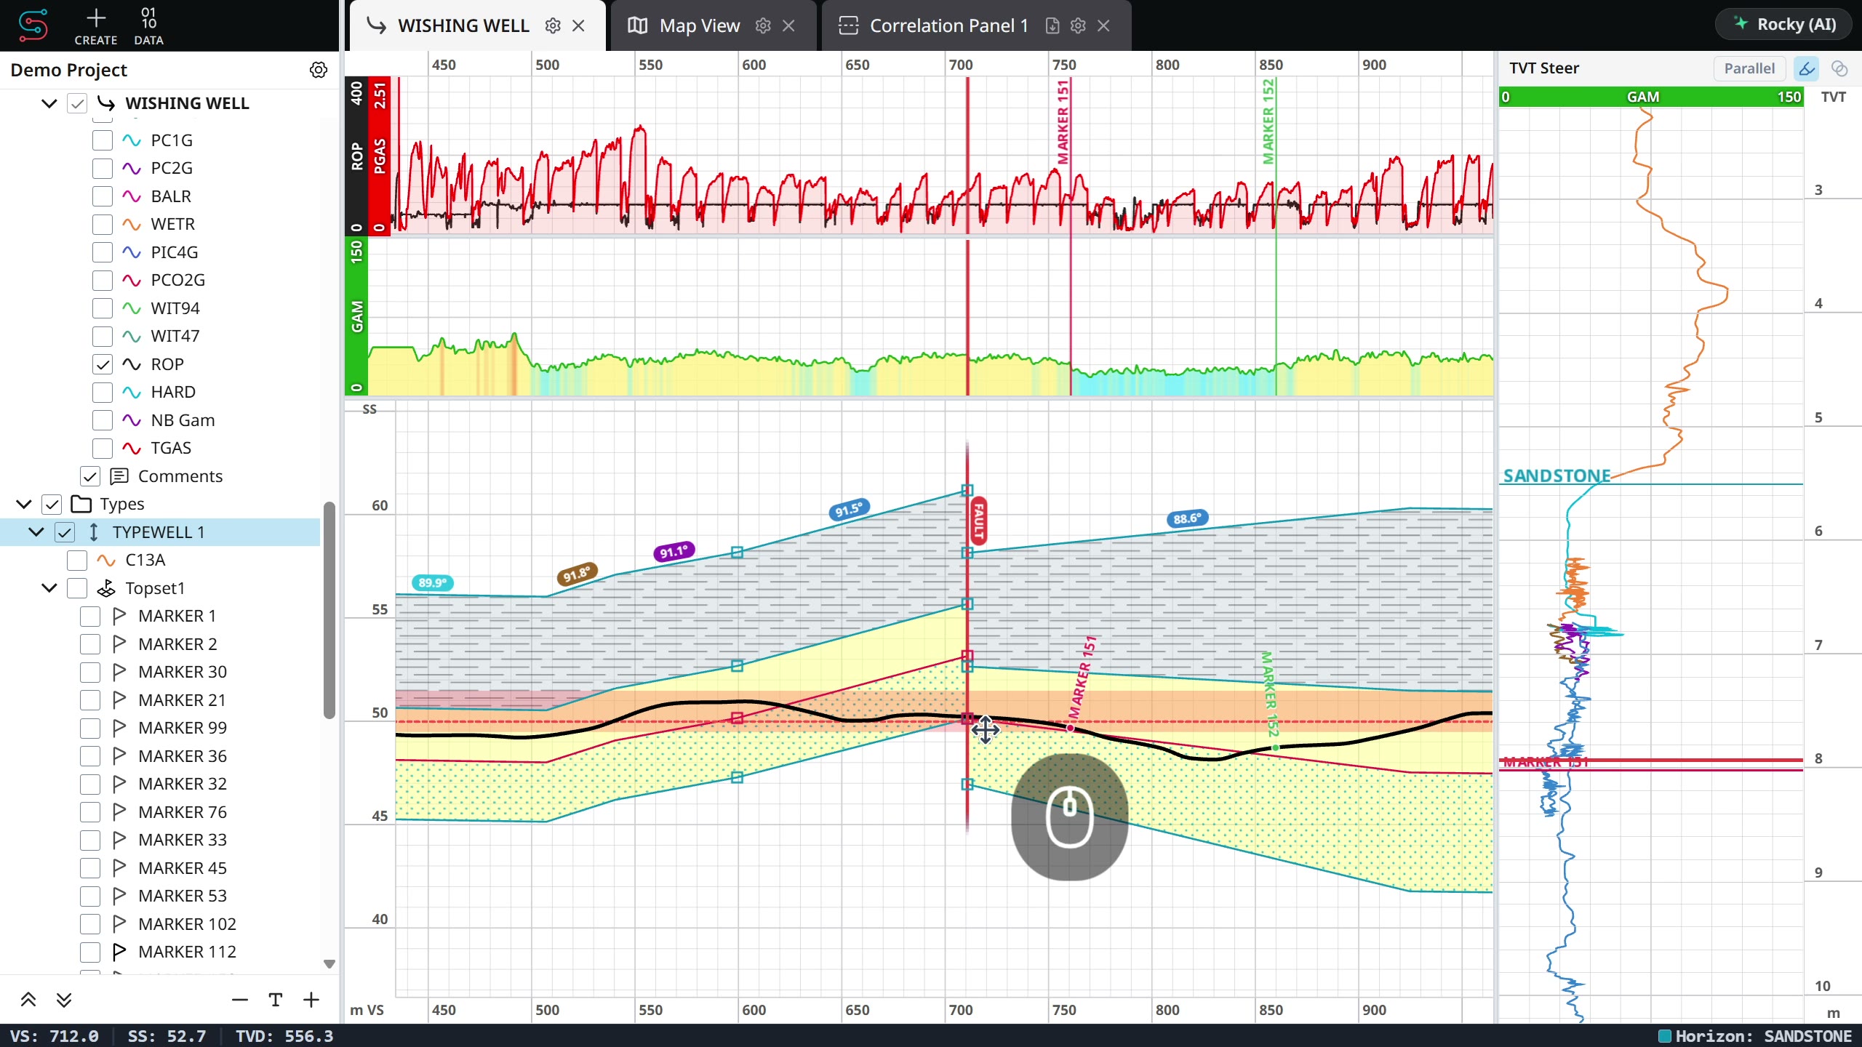Click the Types folder icon
The width and height of the screenshot is (1862, 1047).
[x=81, y=504]
